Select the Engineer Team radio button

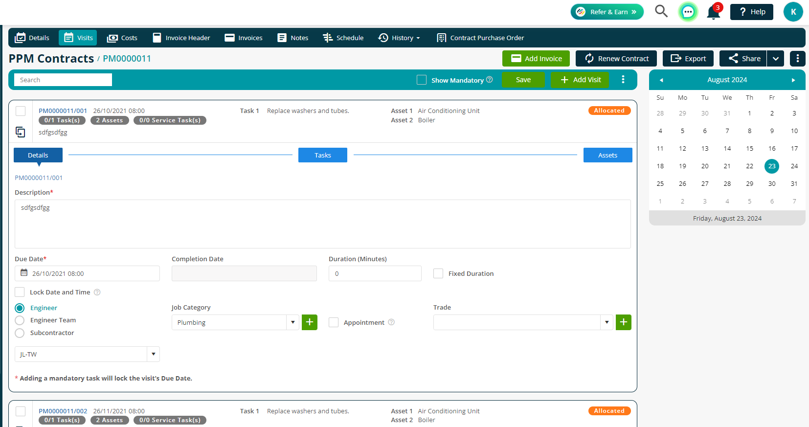tap(20, 320)
